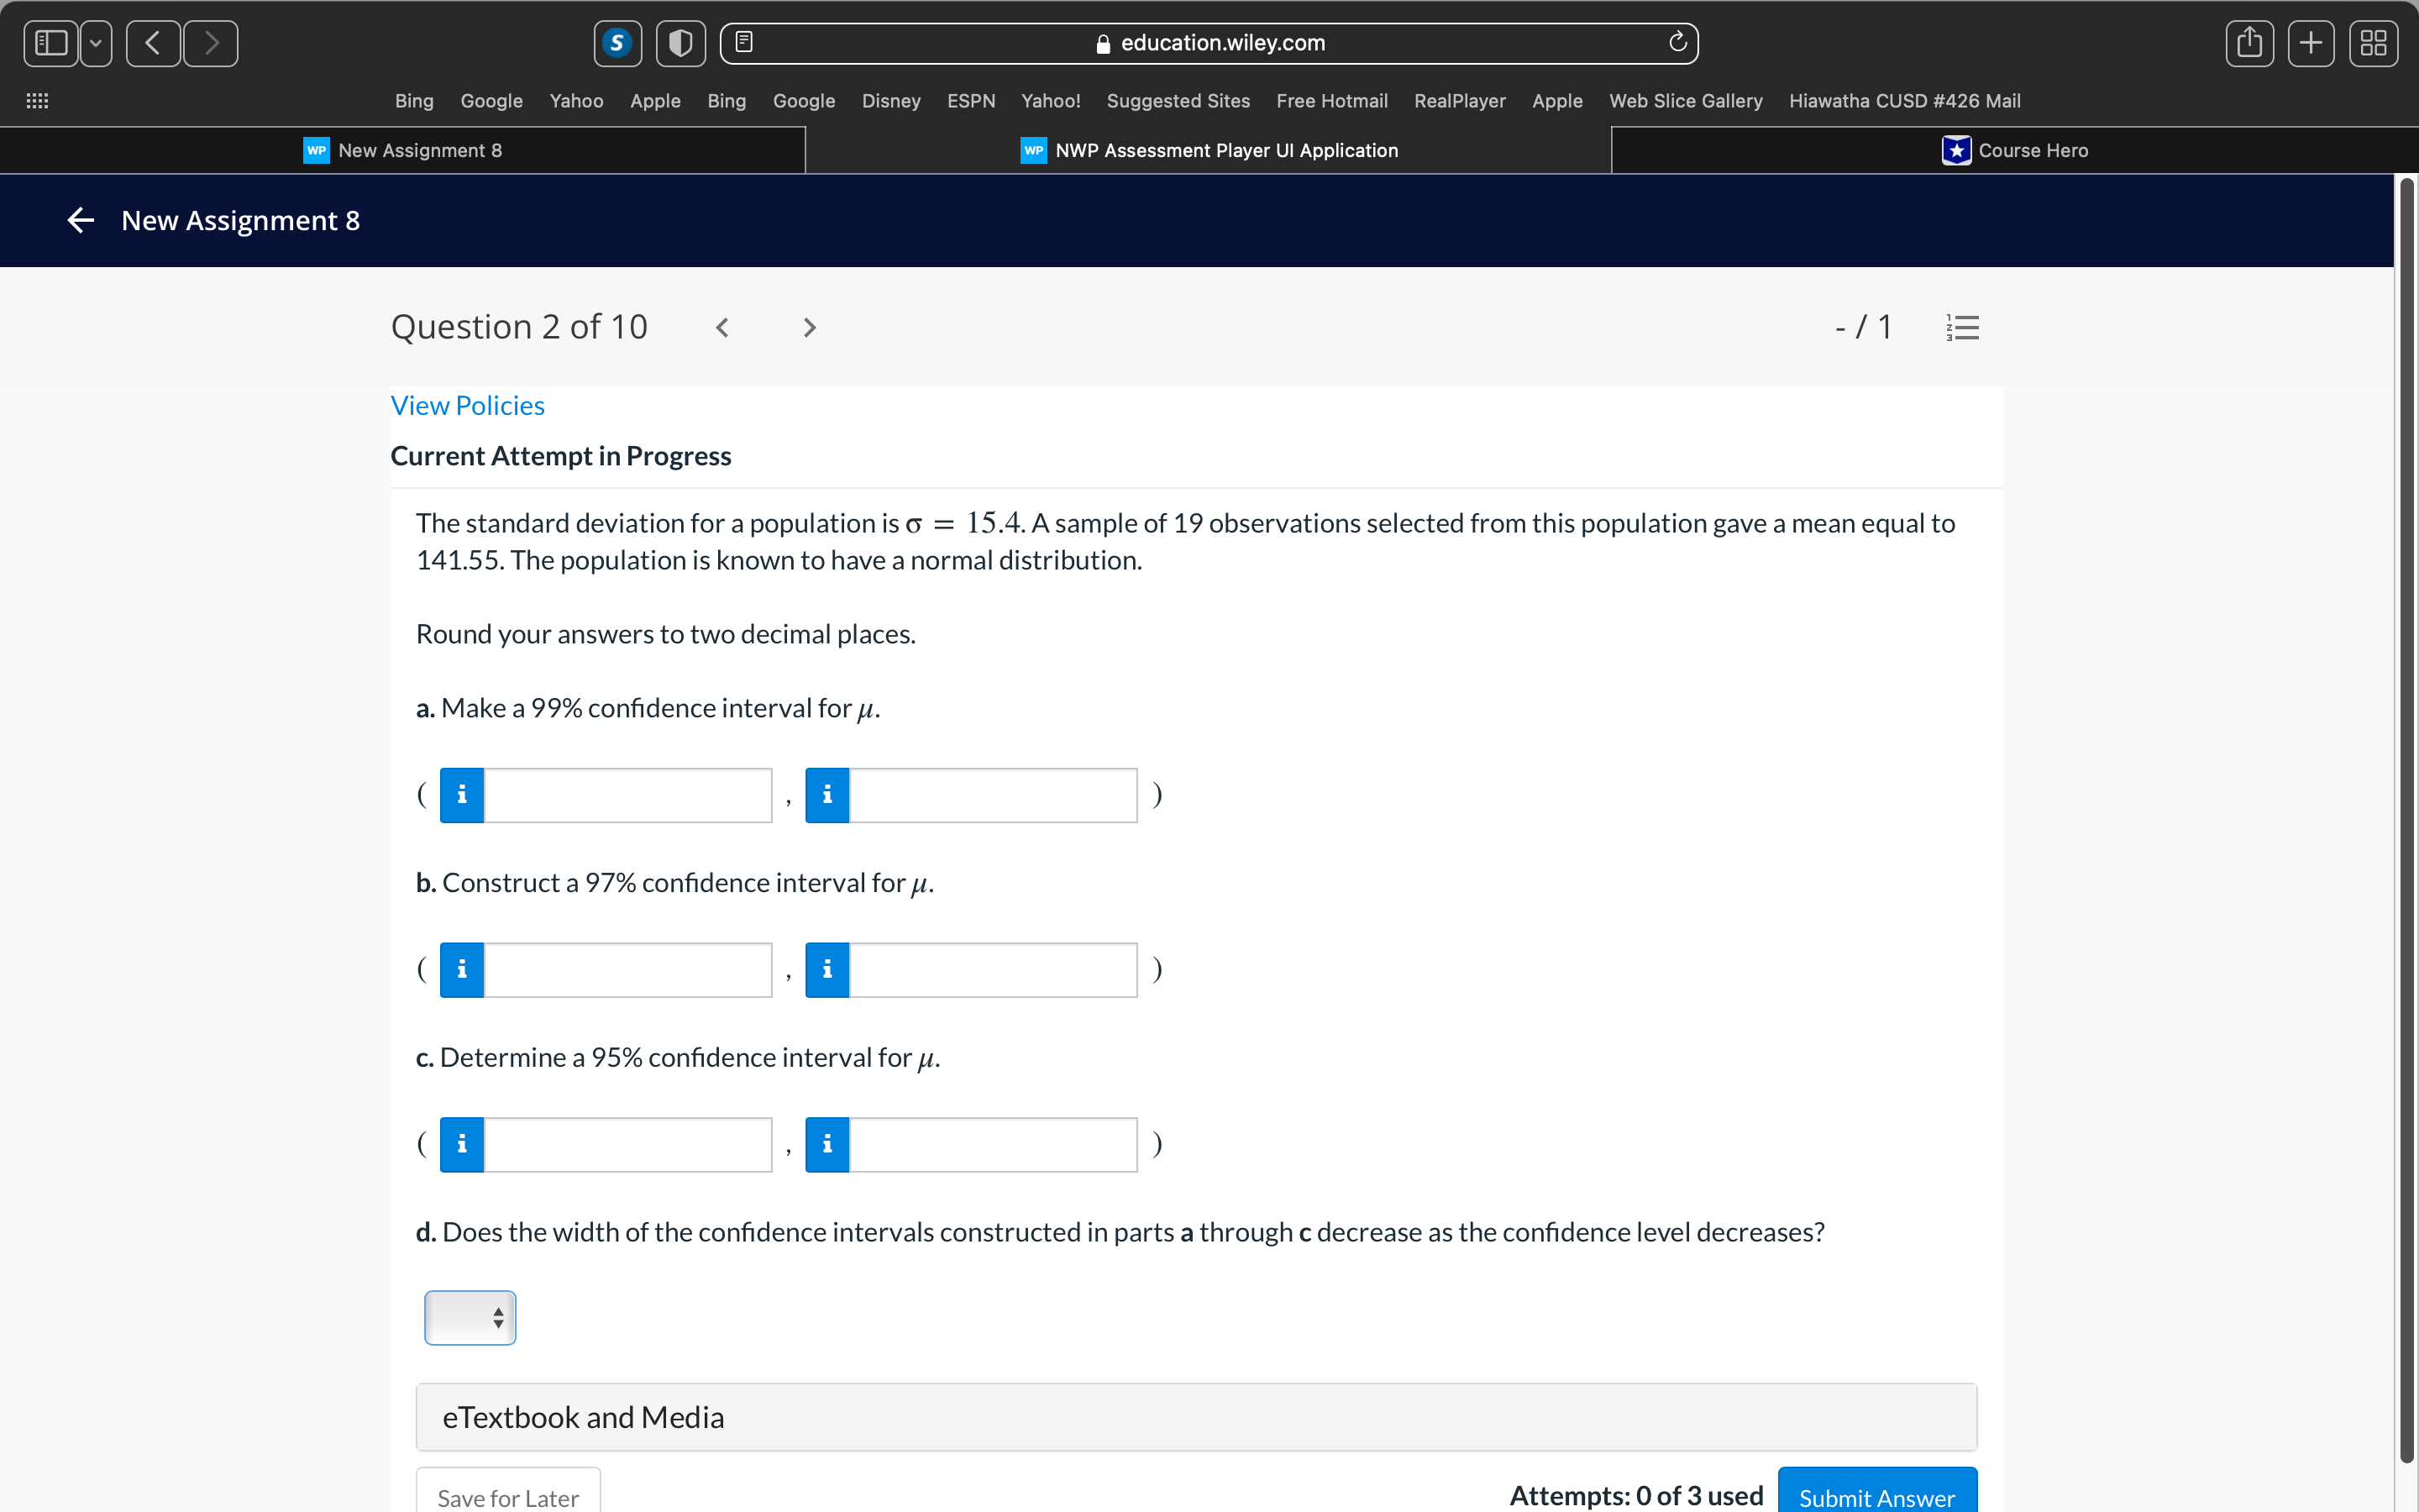Toggle the Safari sidebar
Image resolution: width=2419 pixels, height=1512 pixels.
(51, 43)
